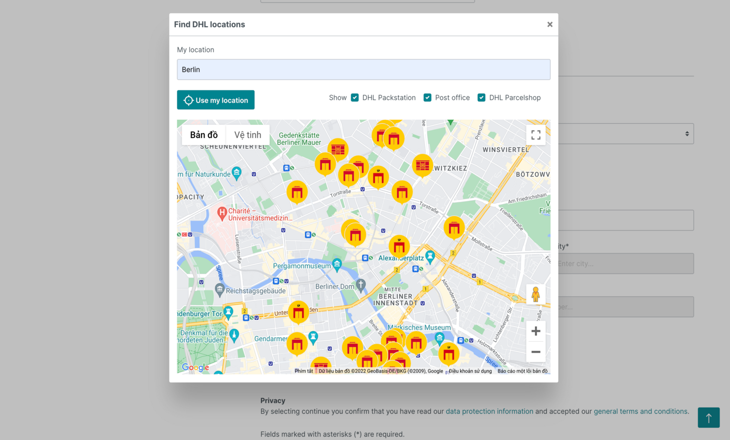Screen dimensions: 730x440
Task: Click the Berliner Dom church icon
Action: (361, 285)
